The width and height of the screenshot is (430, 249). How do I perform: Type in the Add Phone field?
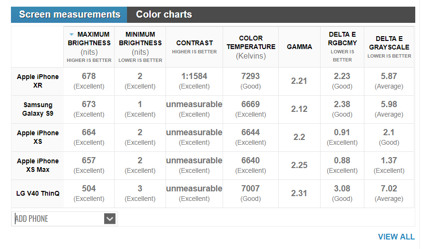(58, 219)
